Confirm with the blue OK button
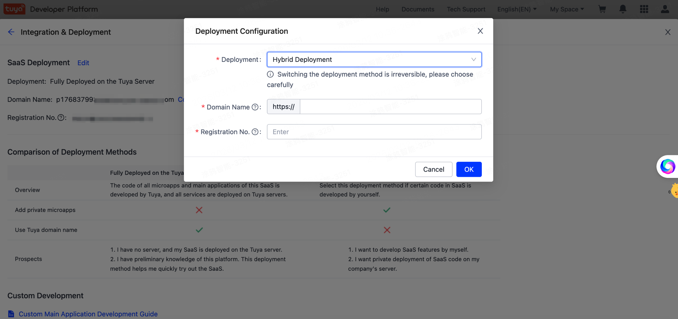 point(468,169)
